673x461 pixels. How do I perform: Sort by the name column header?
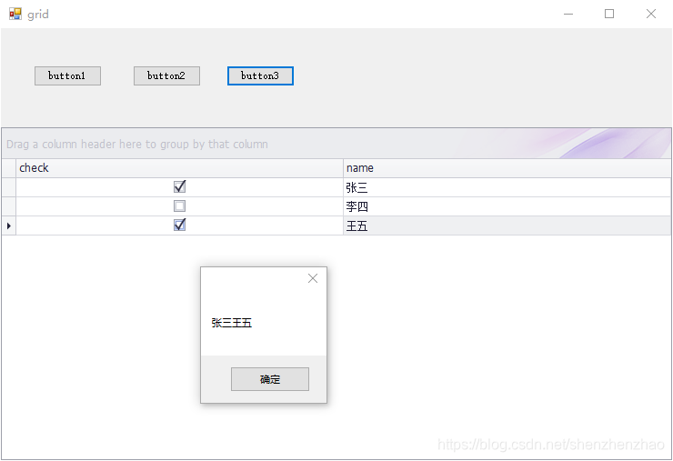(507, 168)
